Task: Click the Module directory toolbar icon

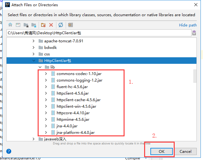Action: click(x=34, y=25)
